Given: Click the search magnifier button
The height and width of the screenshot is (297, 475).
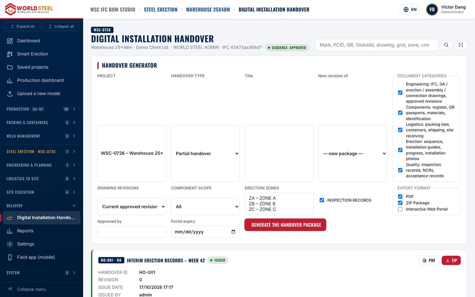Looking at the screenshot, I should (x=446, y=45).
